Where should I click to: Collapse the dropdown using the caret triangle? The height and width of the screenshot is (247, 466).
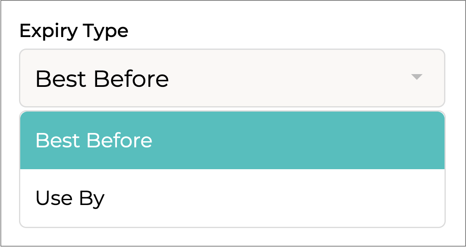pyautogui.click(x=416, y=77)
